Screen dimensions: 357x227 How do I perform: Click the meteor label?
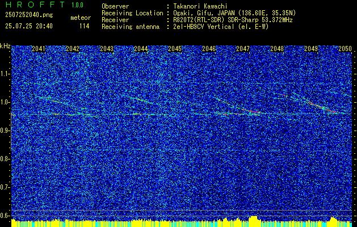[81, 18]
